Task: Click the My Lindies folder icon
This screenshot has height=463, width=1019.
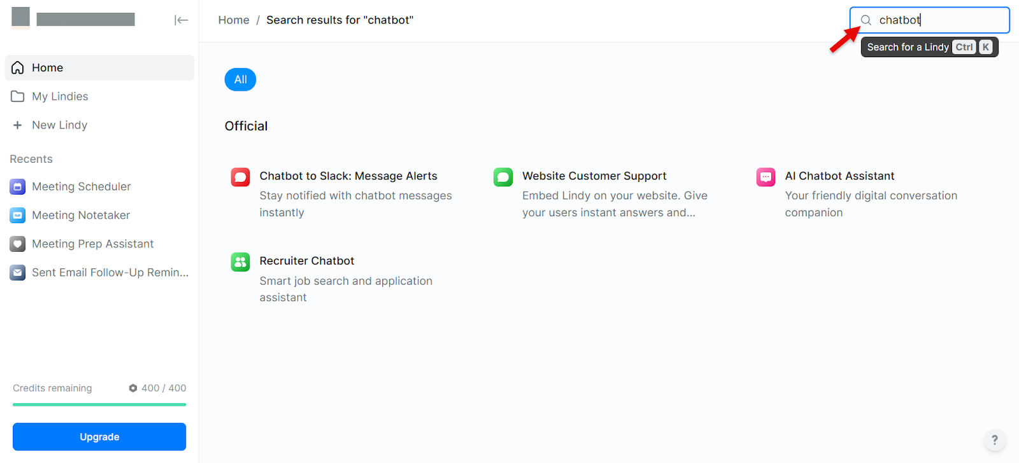Action: [18, 96]
